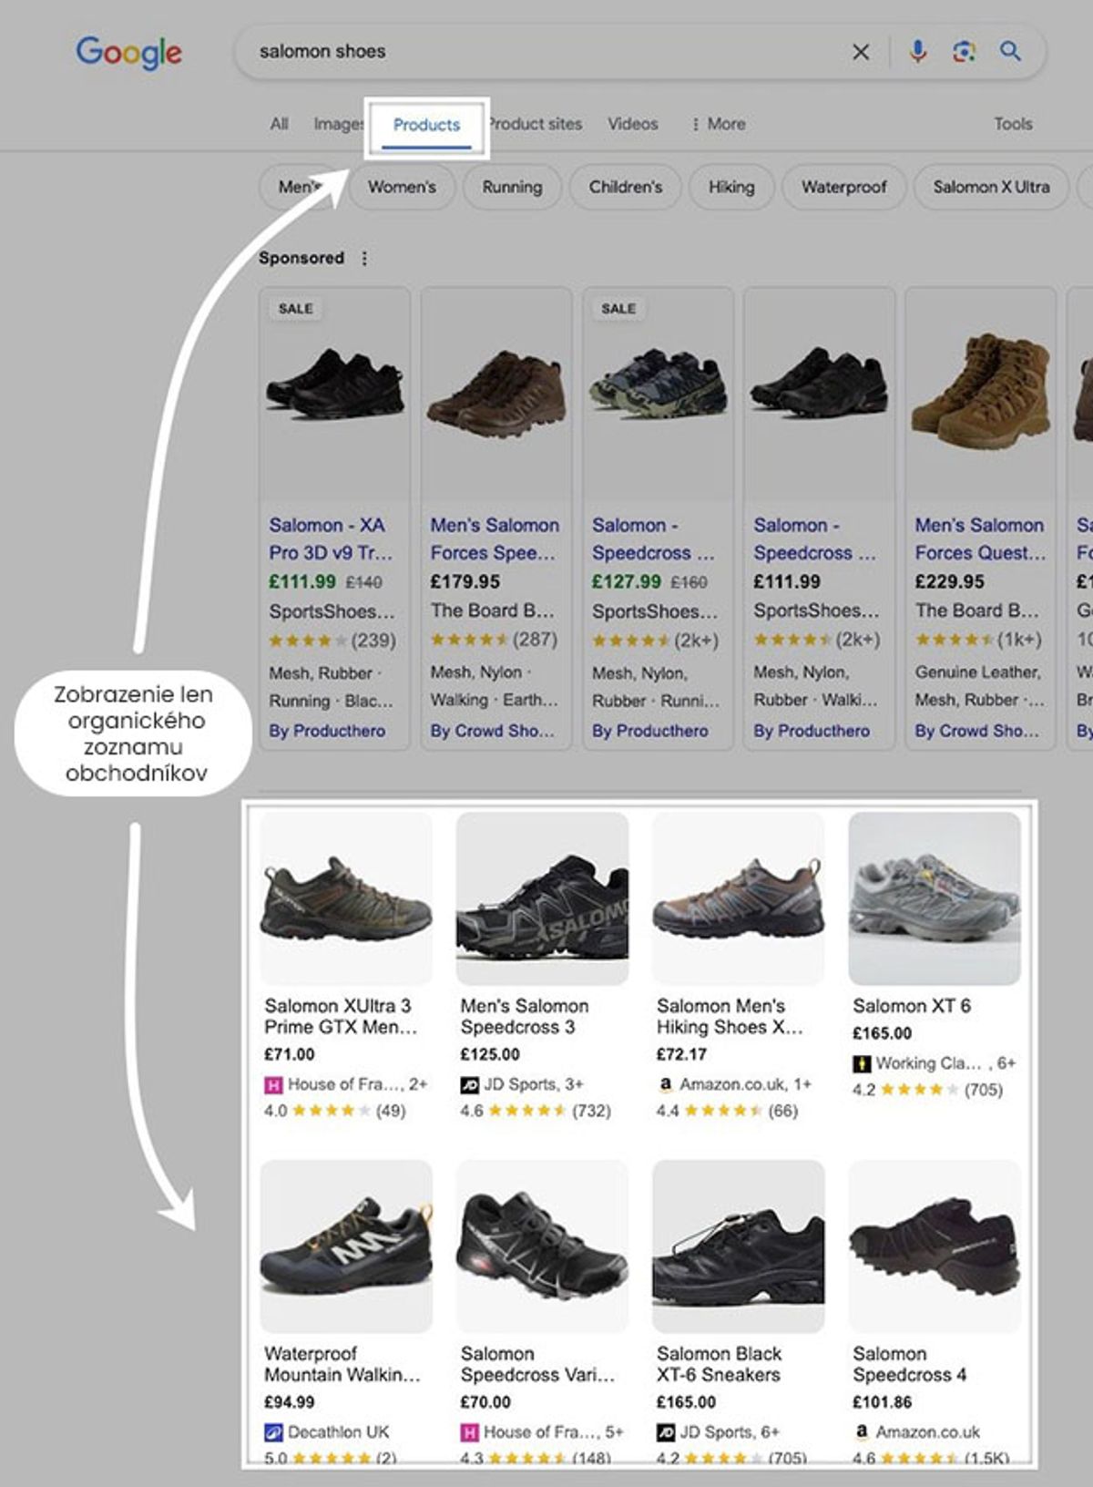Click the Salomon Speedcross 4 shoe image
The width and height of the screenshot is (1093, 1487).
pos(935,1246)
